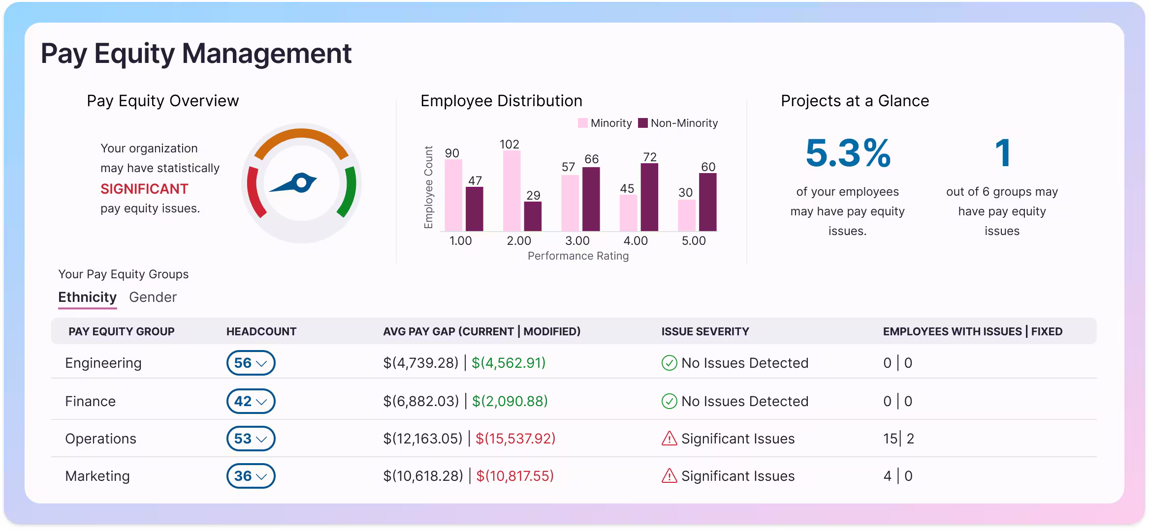The height and width of the screenshot is (530, 1149).
Task: Click the Projects at a Glance heading
Action: tap(855, 101)
